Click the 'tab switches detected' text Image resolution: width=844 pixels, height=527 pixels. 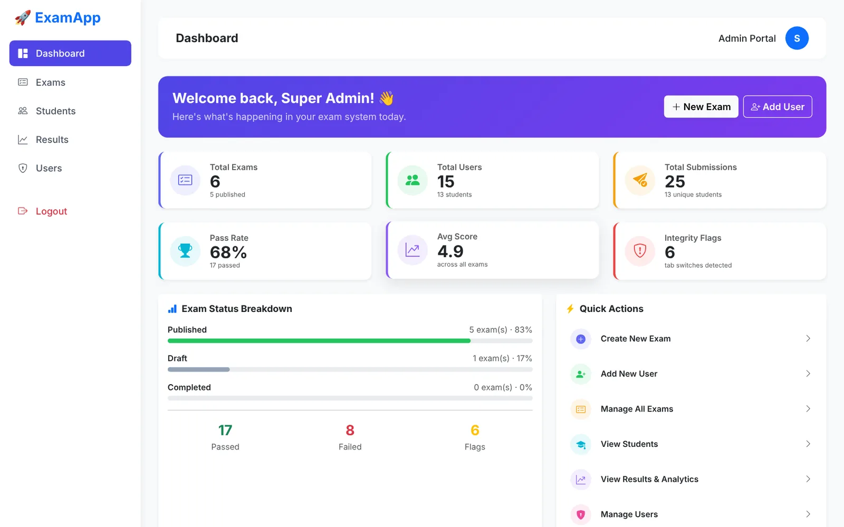point(698,265)
